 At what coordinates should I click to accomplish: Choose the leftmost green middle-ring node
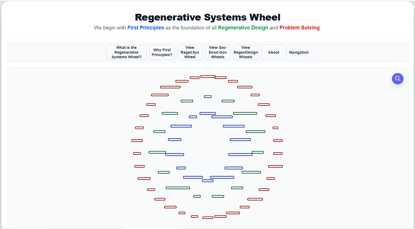(157, 152)
